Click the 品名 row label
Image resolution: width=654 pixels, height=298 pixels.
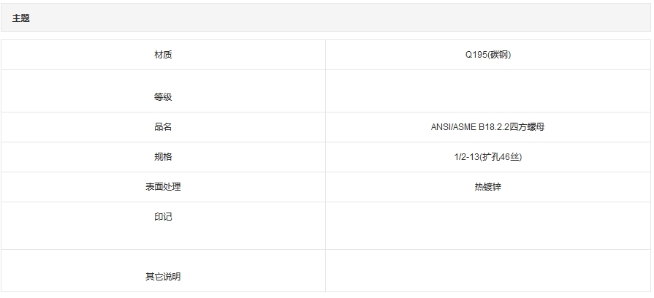pyautogui.click(x=163, y=127)
